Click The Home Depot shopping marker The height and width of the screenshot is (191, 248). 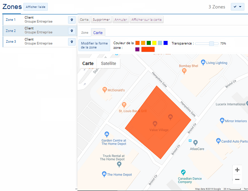[x=104, y=174]
